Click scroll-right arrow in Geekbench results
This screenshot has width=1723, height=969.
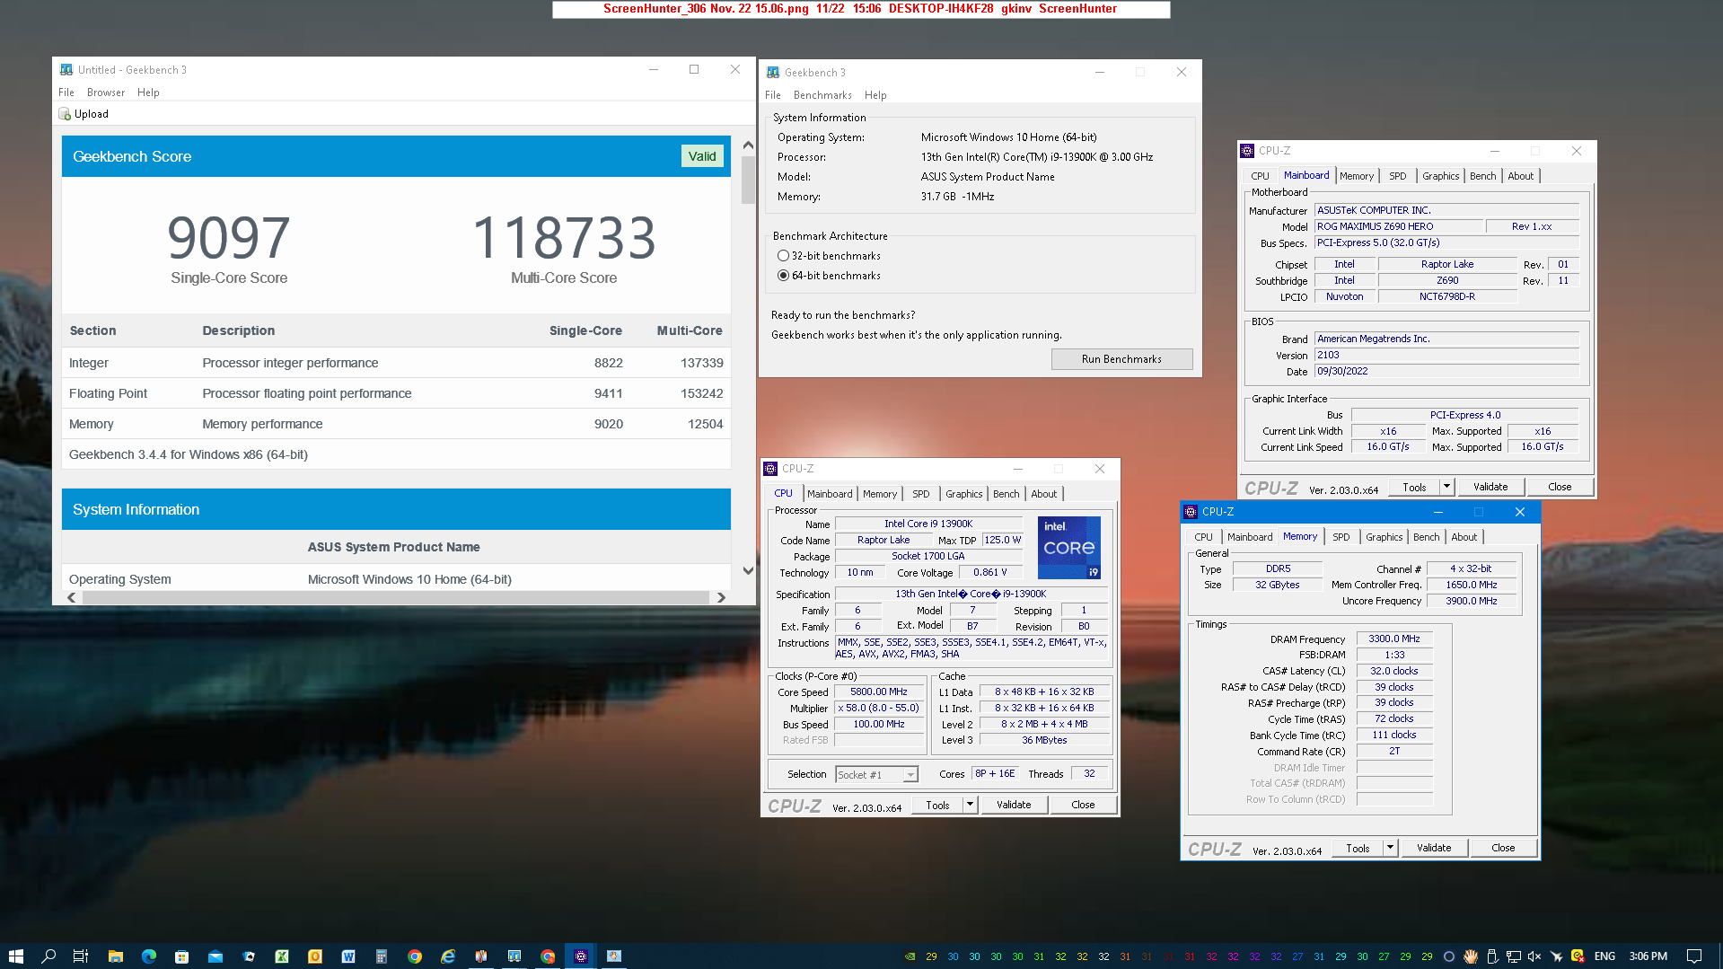tap(720, 597)
